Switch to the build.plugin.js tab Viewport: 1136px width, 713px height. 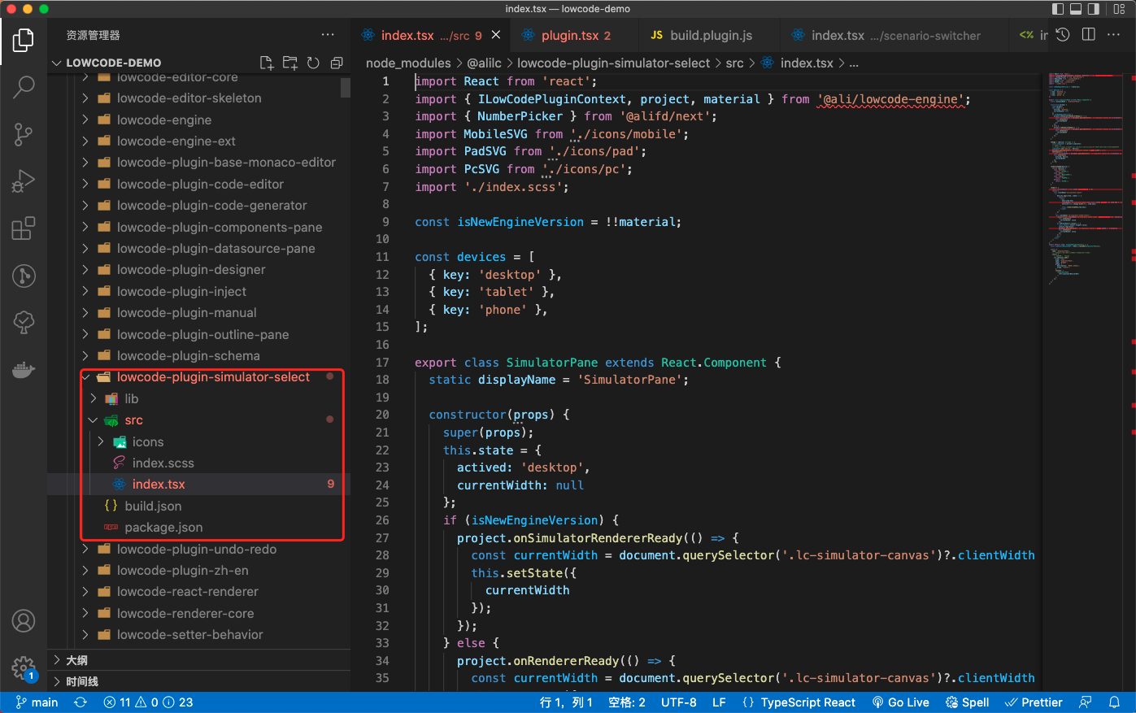709,35
